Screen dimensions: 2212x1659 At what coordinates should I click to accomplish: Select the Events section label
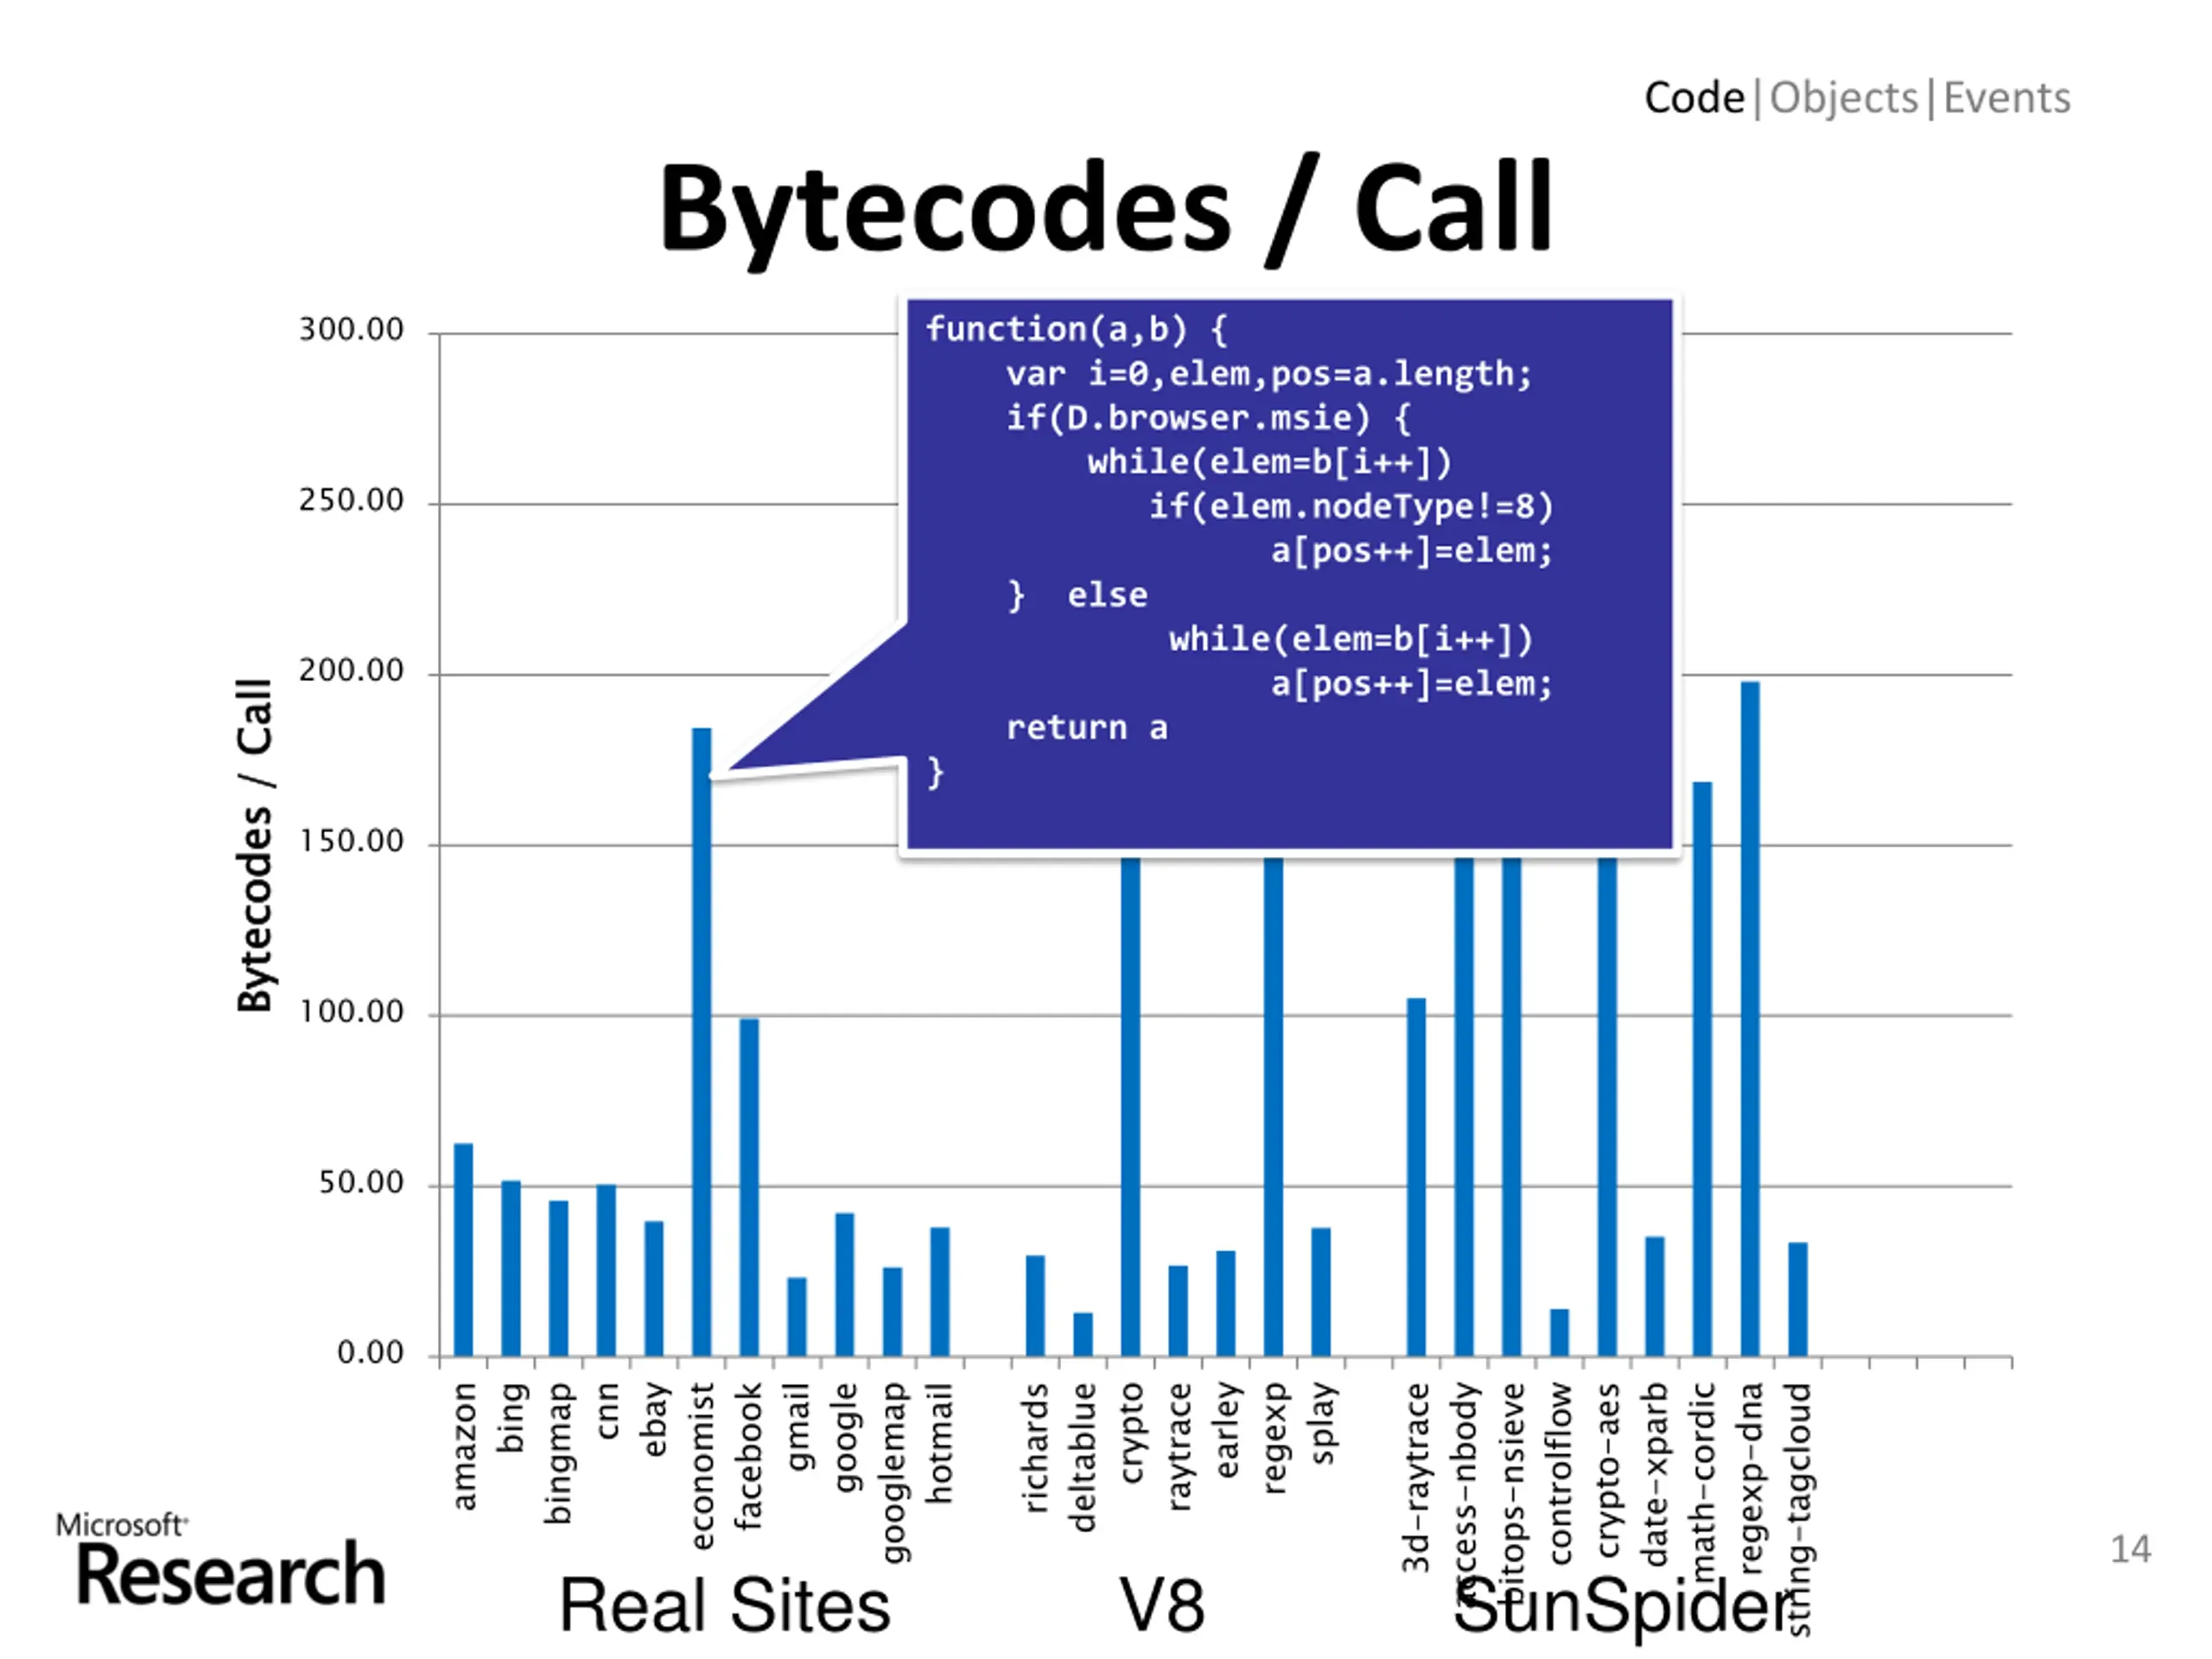pyautogui.click(x=2006, y=98)
